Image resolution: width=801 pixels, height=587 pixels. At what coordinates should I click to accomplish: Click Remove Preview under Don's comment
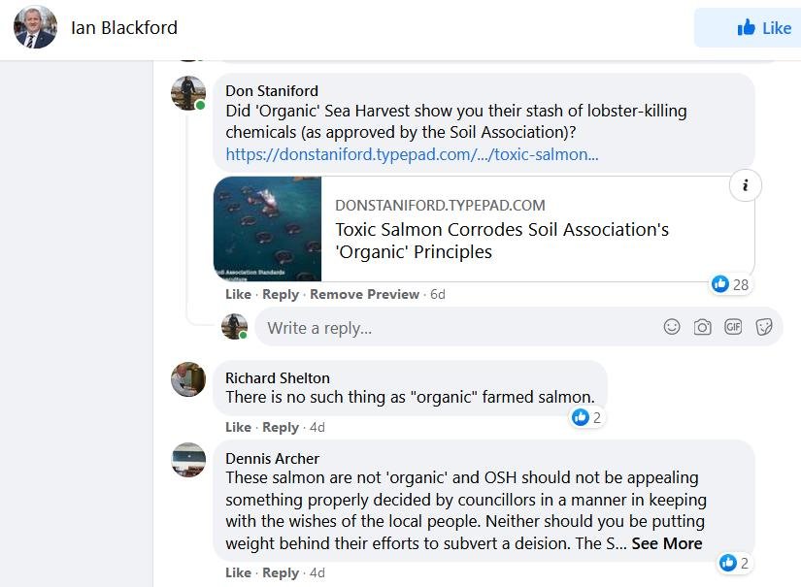click(x=364, y=294)
